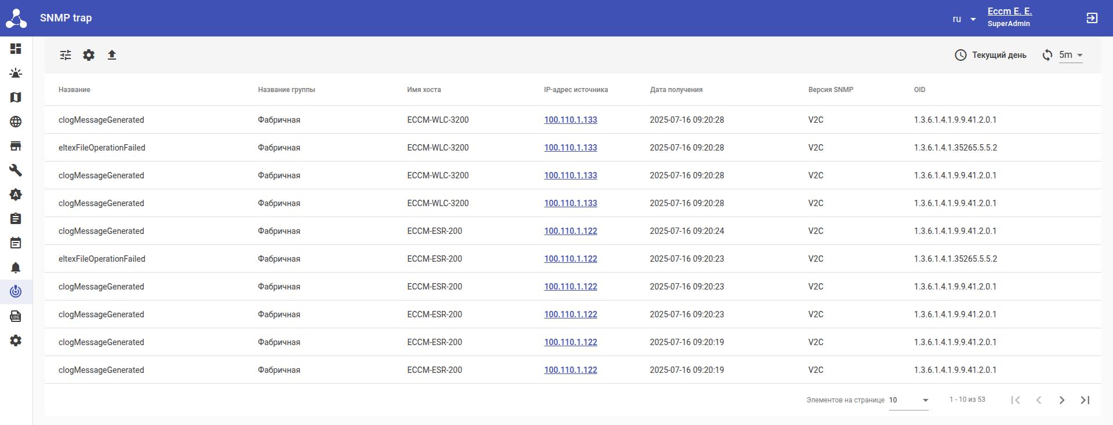The image size is (1113, 425).
Task: Click the logout icon in header
Action: pos(1092,18)
